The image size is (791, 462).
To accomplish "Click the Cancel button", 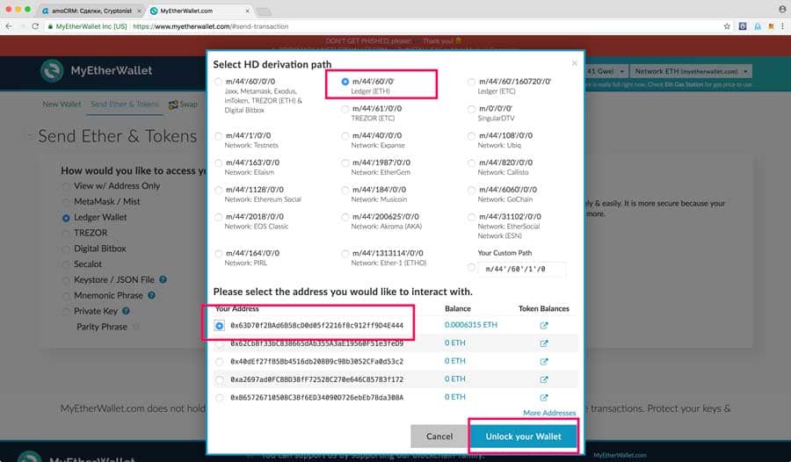I will 439,437.
